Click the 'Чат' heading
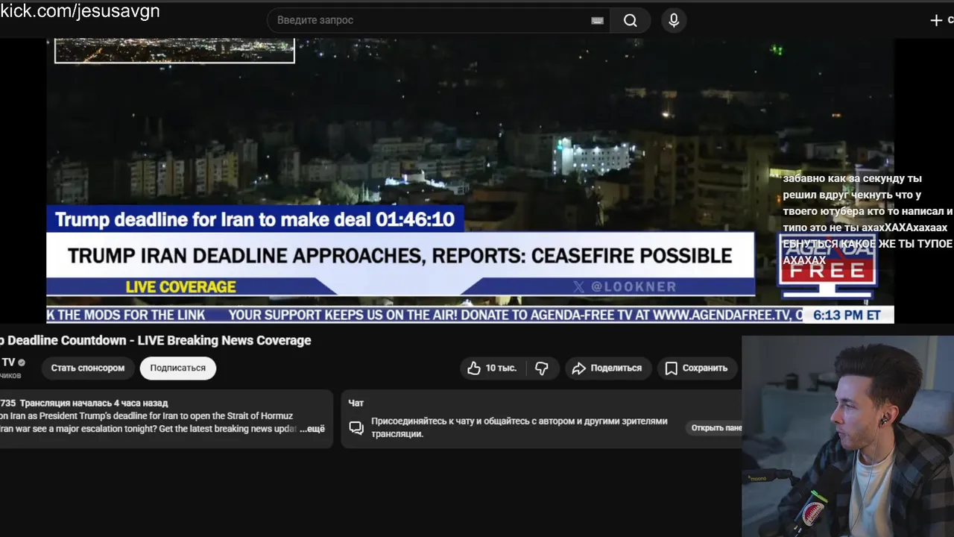This screenshot has width=954, height=537. click(356, 403)
